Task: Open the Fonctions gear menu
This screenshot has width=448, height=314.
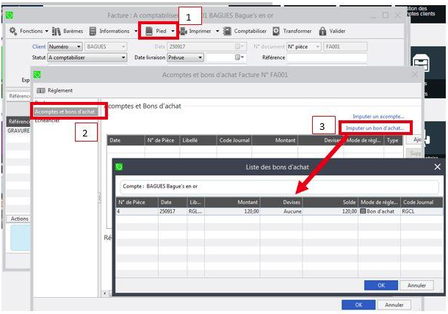Action: point(29,32)
